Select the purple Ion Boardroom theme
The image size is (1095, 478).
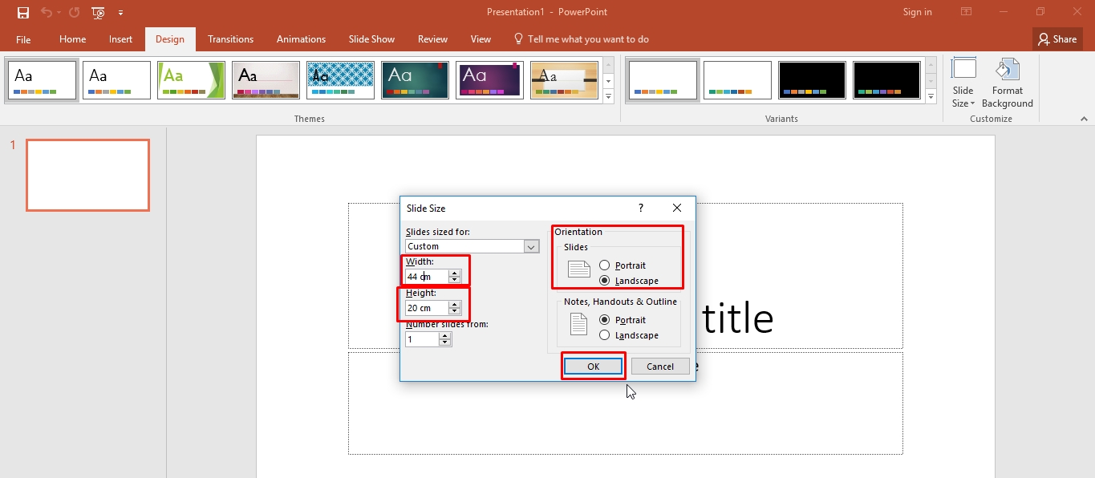point(489,79)
